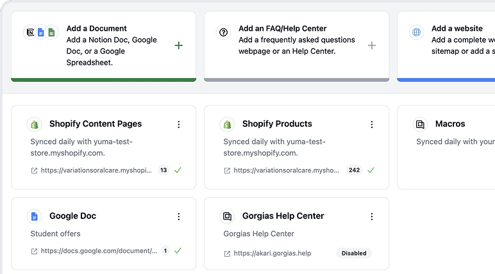Click the globe icon for Add a website
Viewport: 495px width, 274px height.
(417, 32)
